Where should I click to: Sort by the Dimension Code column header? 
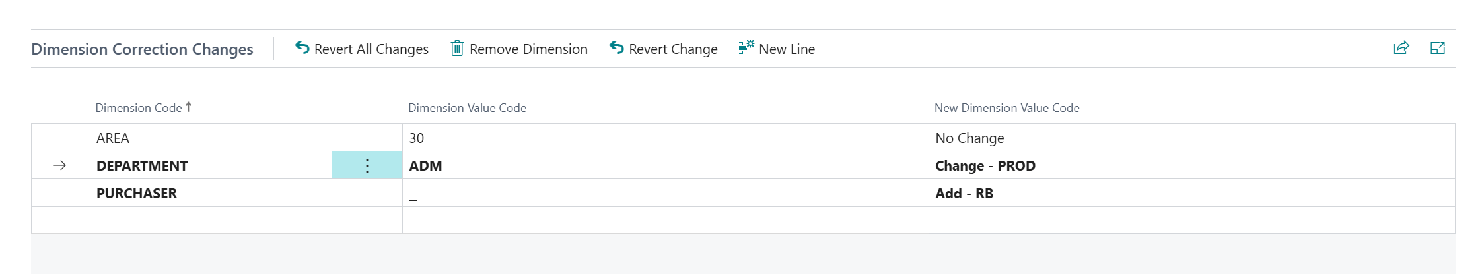[x=139, y=108]
